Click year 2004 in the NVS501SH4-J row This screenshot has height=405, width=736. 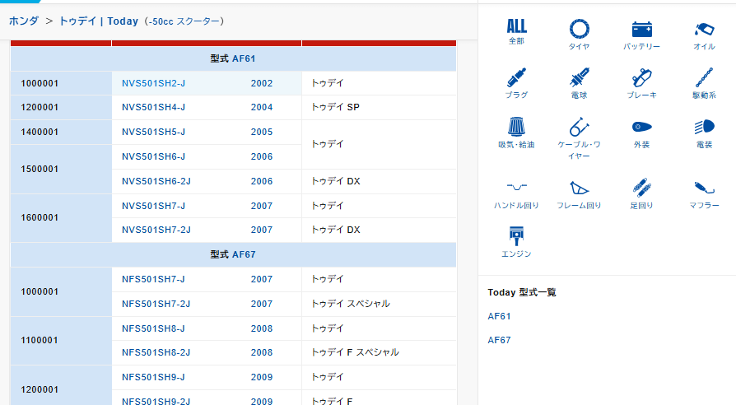(x=262, y=107)
